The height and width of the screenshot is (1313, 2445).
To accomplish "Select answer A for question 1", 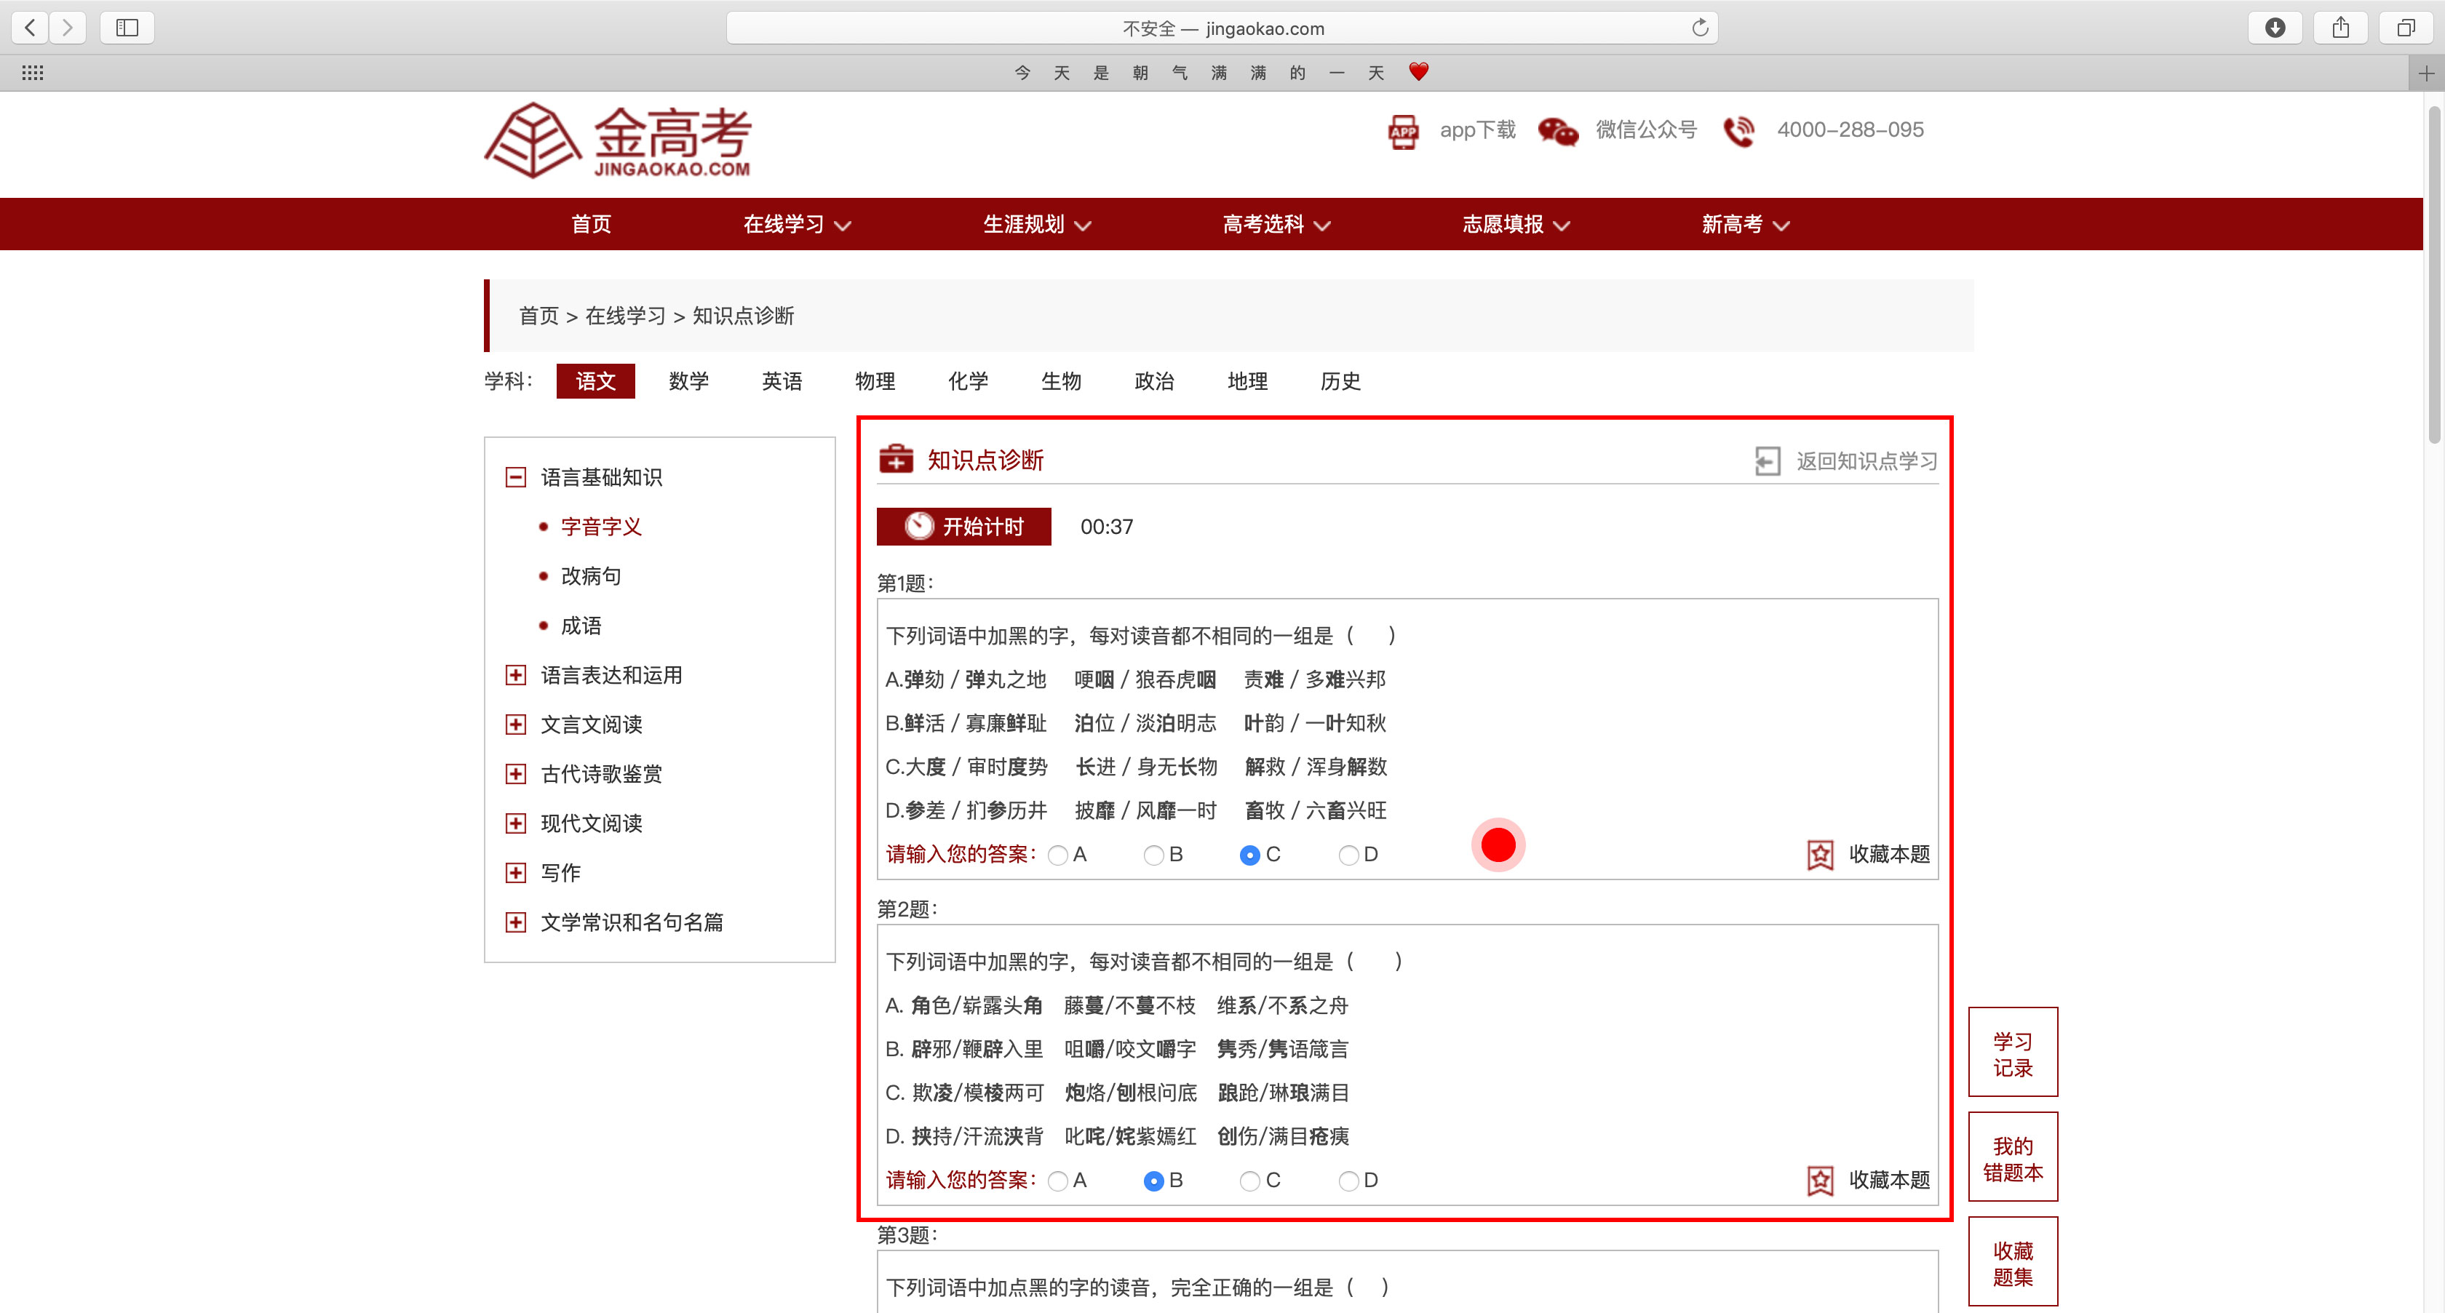I will tap(1057, 855).
